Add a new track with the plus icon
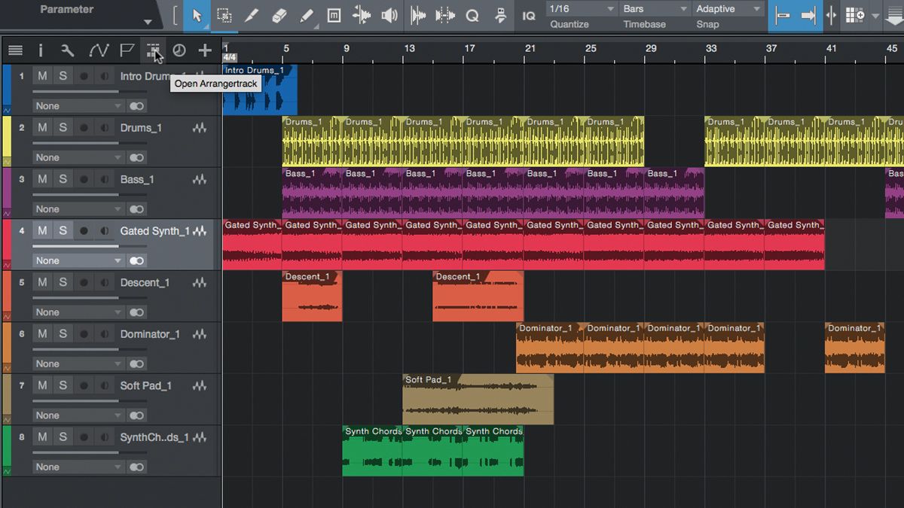The image size is (904, 508). (205, 50)
